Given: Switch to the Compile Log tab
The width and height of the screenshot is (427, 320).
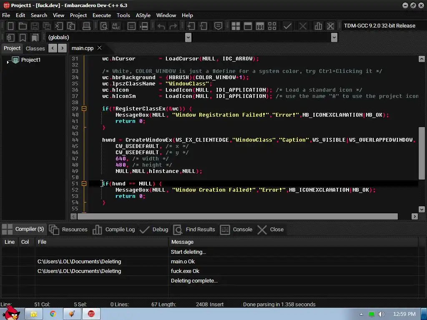Looking at the screenshot, I should (x=114, y=229).
